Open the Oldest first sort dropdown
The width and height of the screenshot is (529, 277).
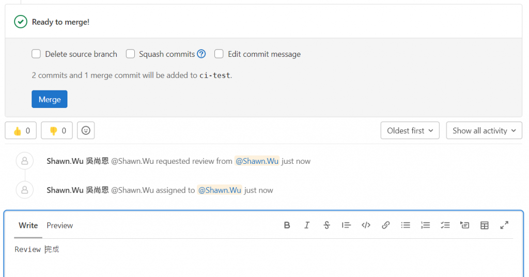(x=410, y=131)
